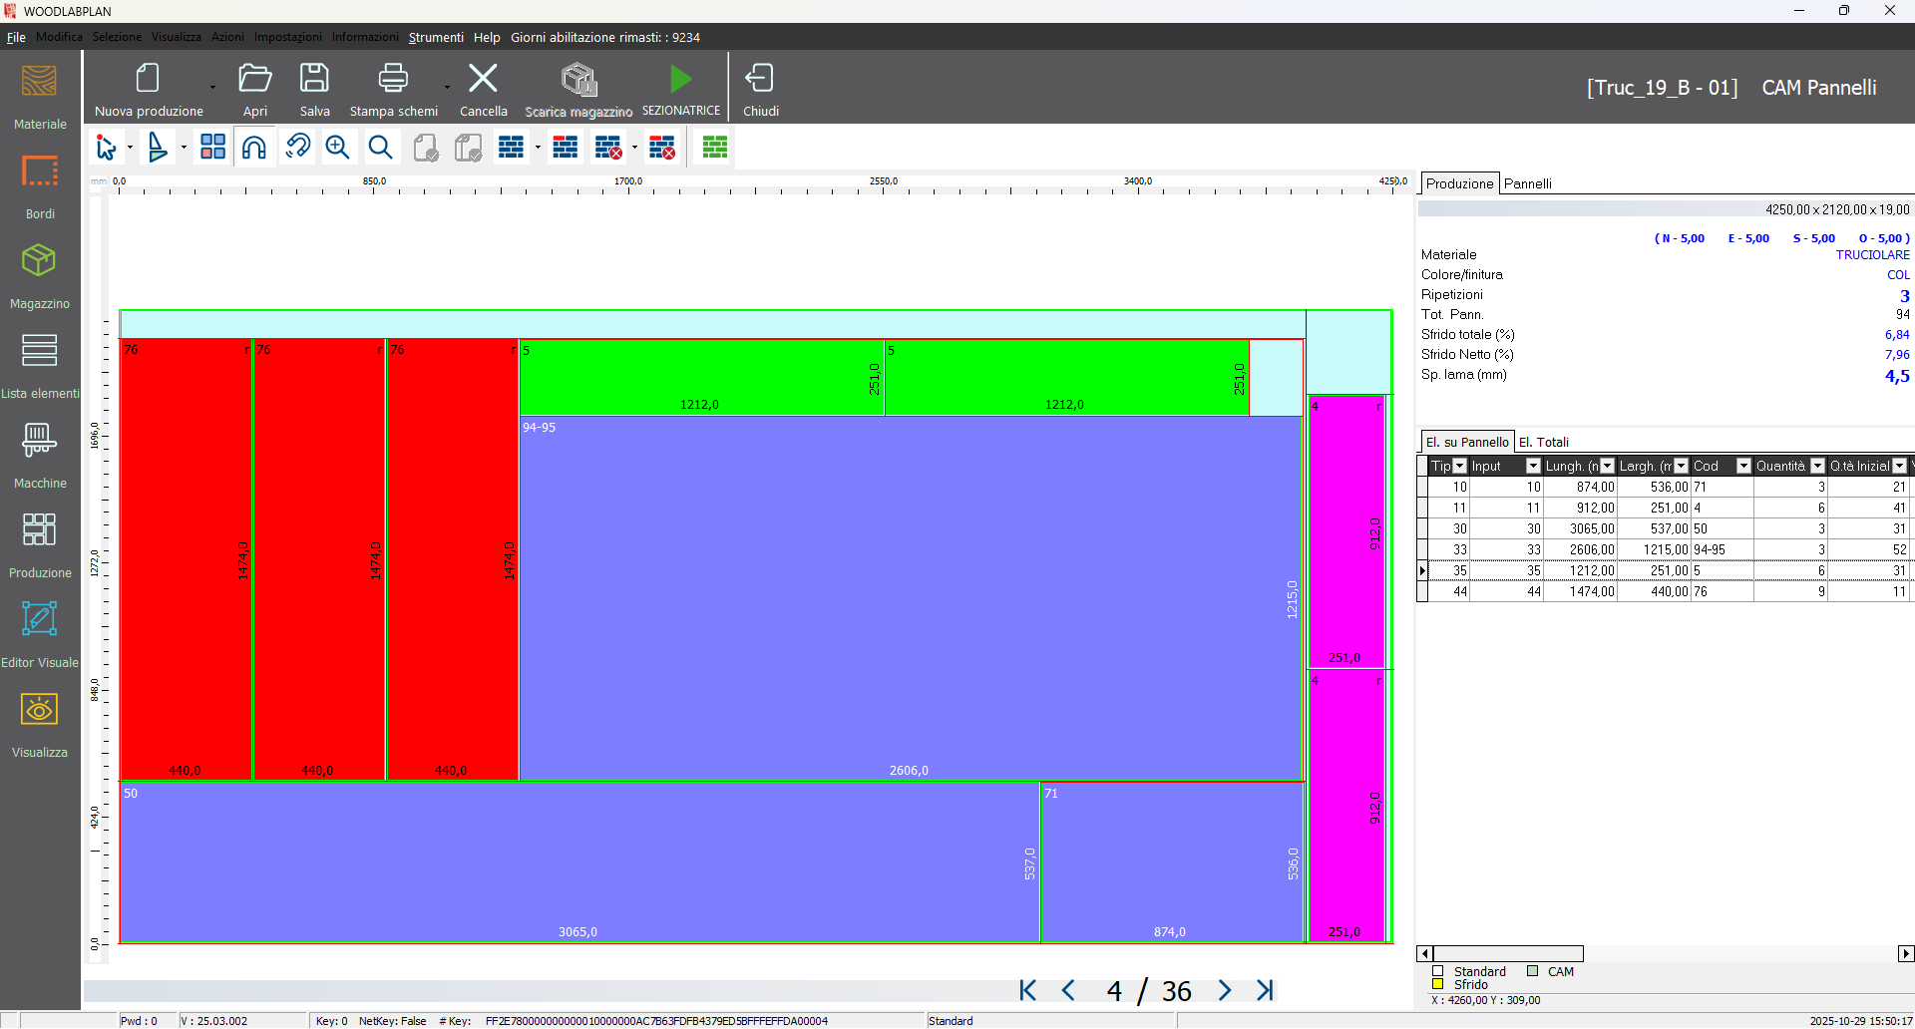
Task: Switch to El. Totali view
Action: 1544,442
